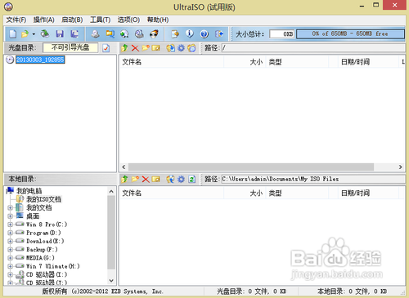The image size is (409, 298).
Task: Click the Open image folder icon
Action: (25, 34)
